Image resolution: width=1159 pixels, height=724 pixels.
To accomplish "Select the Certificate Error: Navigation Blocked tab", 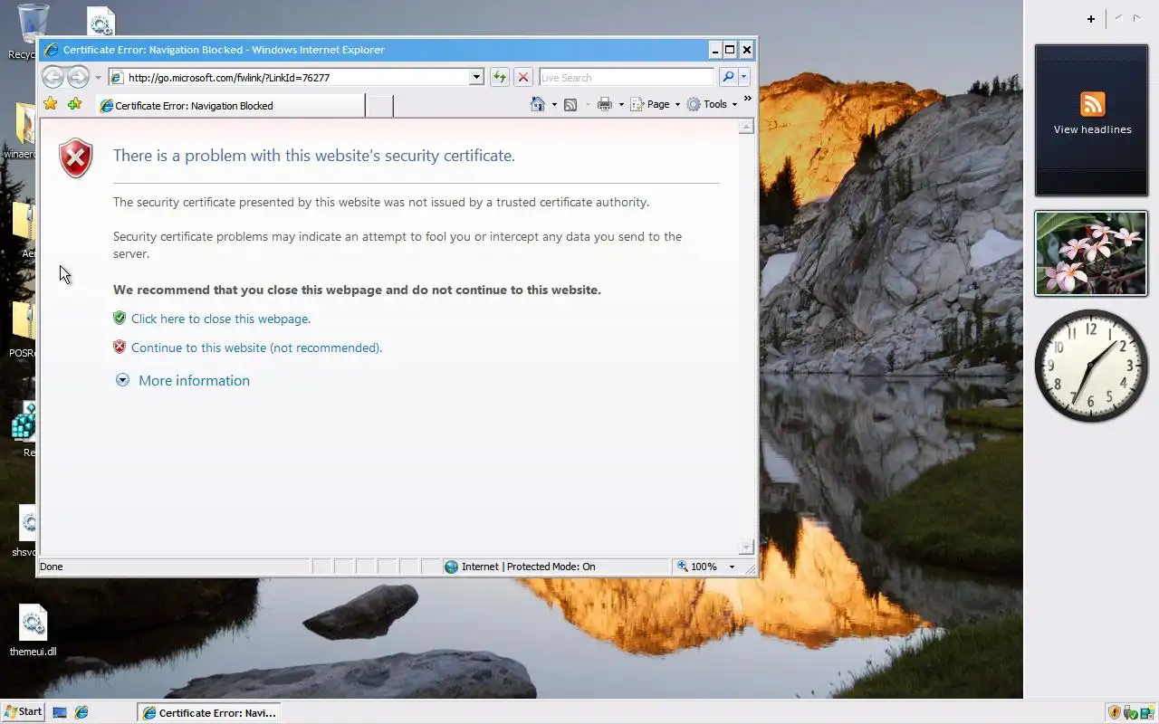I will (230, 106).
